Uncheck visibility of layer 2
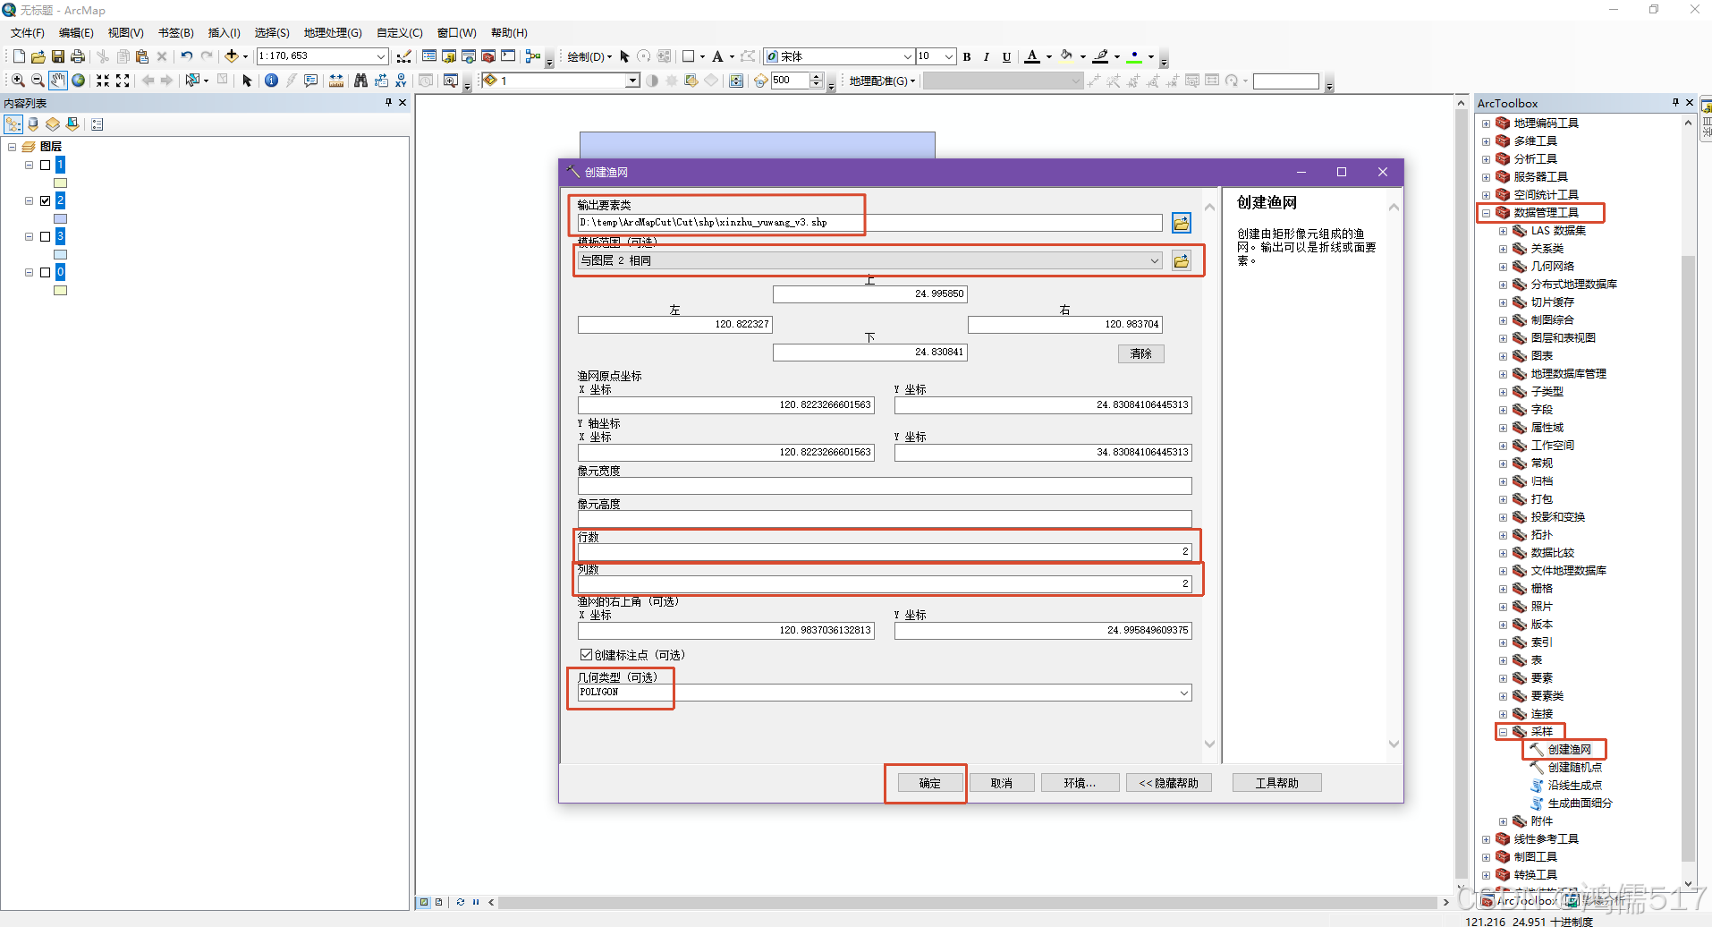1712x927 pixels. [x=46, y=200]
